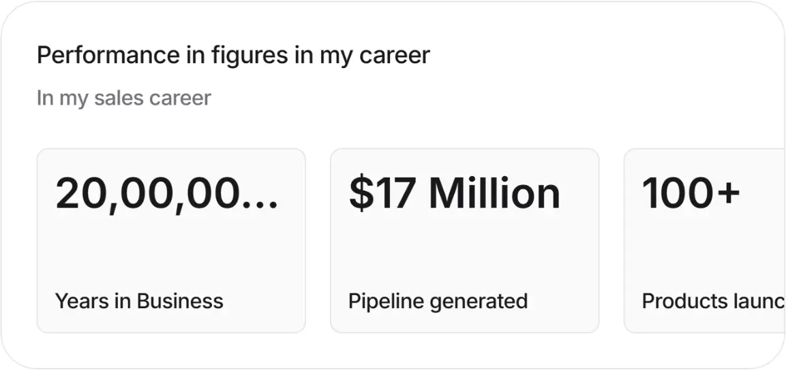Click the word 'Business' in first card
The height and width of the screenshot is (370, 786).
coord(180,301)
